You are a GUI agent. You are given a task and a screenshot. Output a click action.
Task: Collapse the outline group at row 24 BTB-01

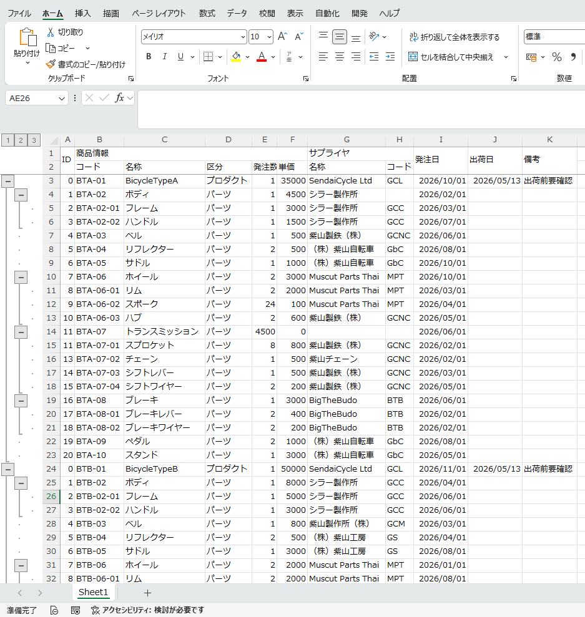pos(8,469)
